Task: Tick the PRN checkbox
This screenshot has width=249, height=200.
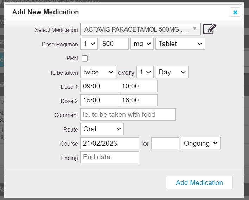Action: [84, 59]
